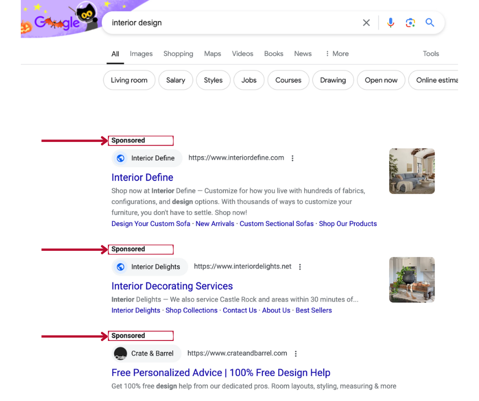The image size is (479, 401).
Task: Click the Interior Delights site name label
Action: point(155,267)
